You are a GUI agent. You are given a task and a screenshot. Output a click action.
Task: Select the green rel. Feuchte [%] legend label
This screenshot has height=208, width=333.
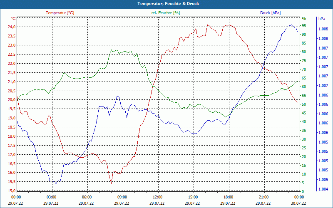pyautogui.click(x=166, y=13)
